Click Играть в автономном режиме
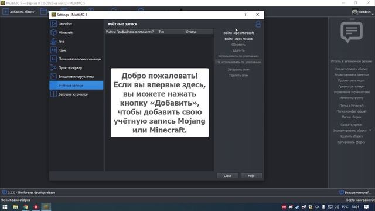Viewport: 375px width, 211px height. point(352,62)
